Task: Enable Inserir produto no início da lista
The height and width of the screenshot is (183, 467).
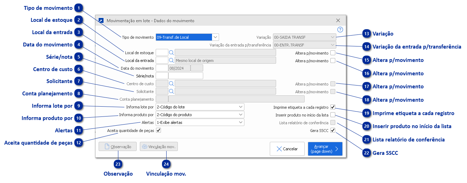Action: coord(333,115)
